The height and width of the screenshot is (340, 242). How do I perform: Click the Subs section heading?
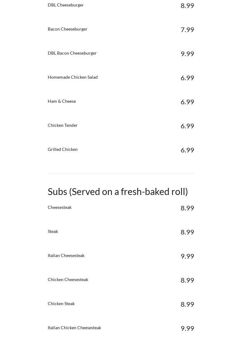tap(118, 192)
